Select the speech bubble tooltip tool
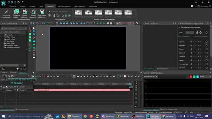The image size is (212, 119). 34,58
